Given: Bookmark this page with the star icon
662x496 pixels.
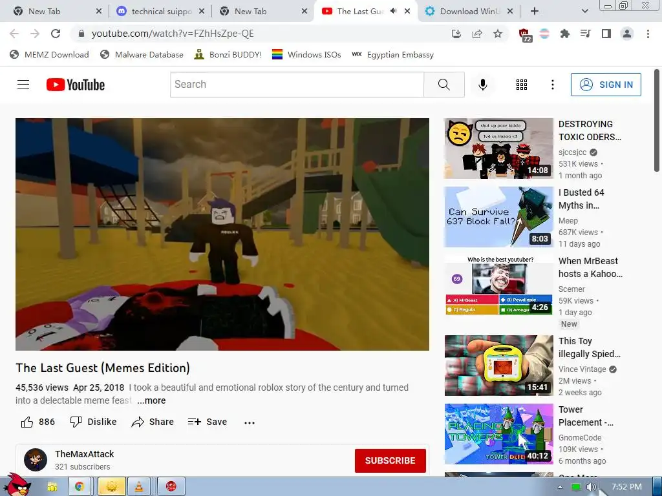Looking at the screenshot, I should [498, 34].
